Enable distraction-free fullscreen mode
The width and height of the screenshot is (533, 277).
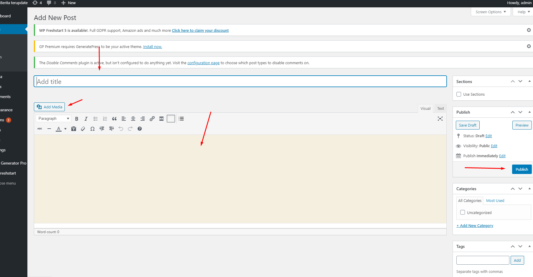point(440,119)
